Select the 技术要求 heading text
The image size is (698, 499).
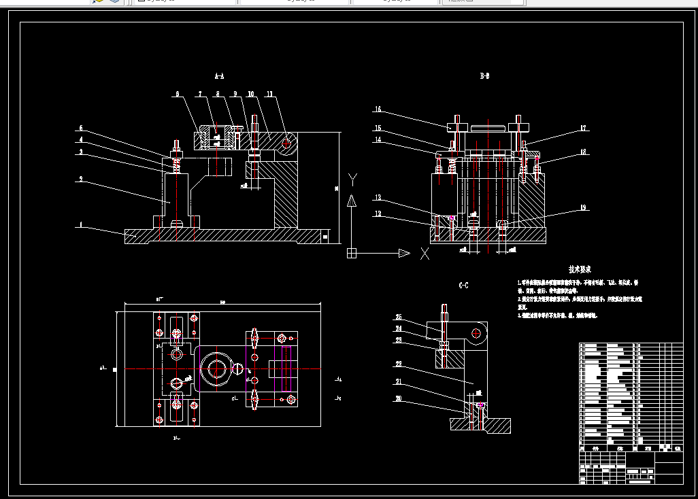click(580, 269)
